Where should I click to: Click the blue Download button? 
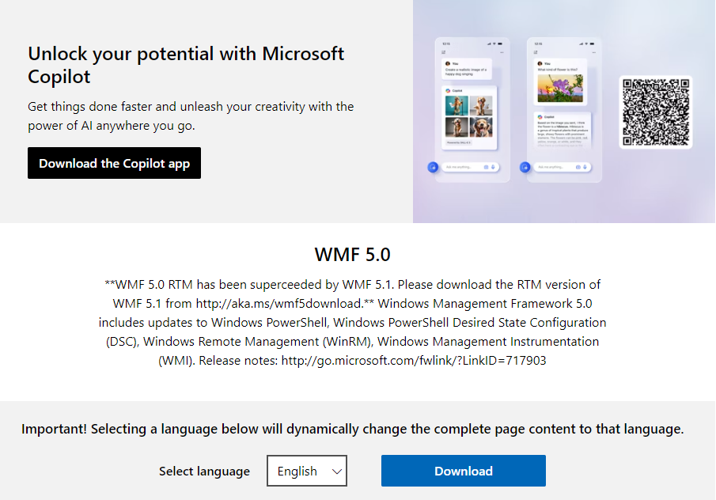tap(464, 471)
